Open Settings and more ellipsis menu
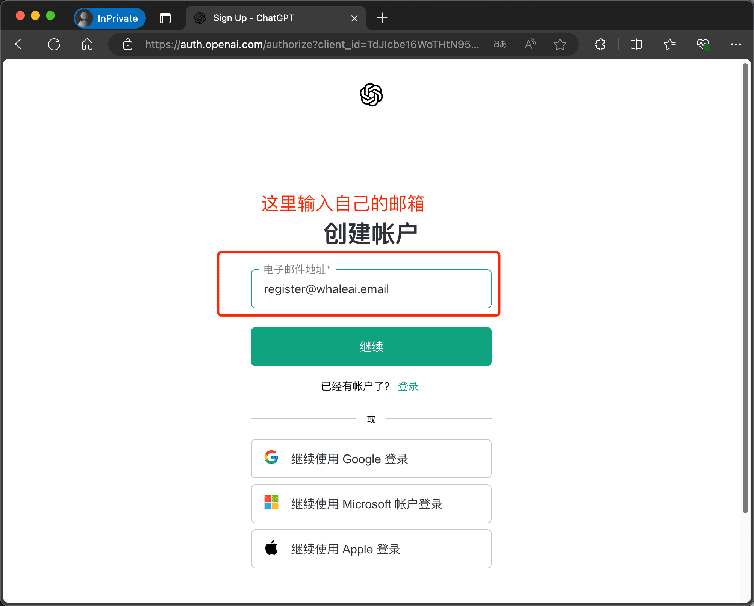 [736, 44]
